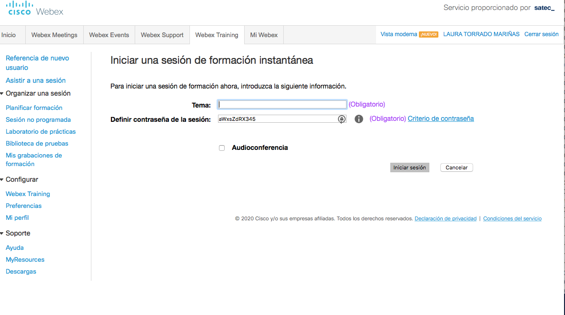The width and height of the screenshot is (565, 315).
Task: Enable the Audioconferencia checkbox
Action: [x=222, y=148]
